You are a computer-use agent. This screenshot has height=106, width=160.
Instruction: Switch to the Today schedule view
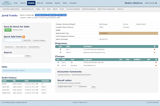(38, 9)
